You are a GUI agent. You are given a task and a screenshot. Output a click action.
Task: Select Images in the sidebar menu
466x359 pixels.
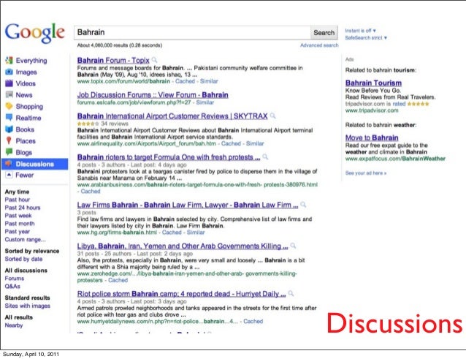point(26,72)
